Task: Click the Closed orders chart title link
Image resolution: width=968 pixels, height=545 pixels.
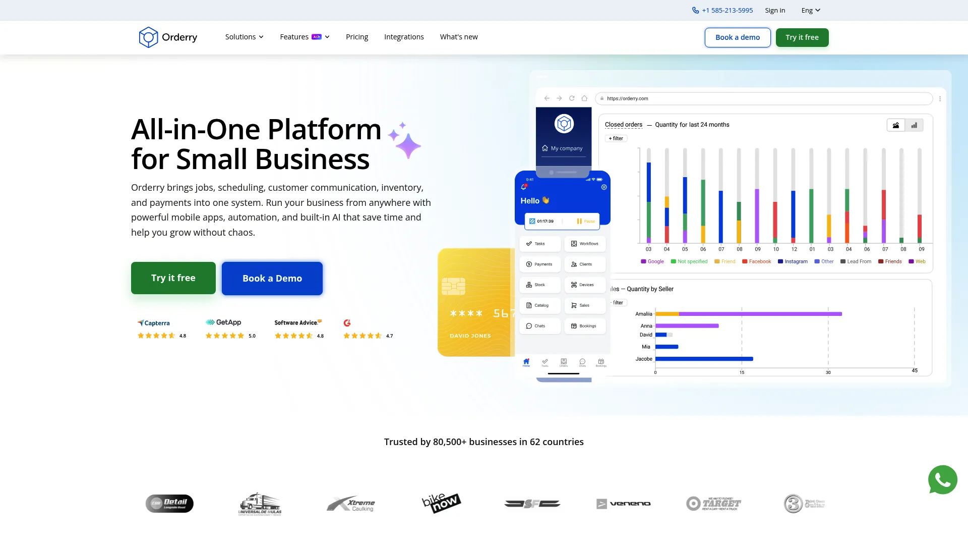Action: click(624, 125)
